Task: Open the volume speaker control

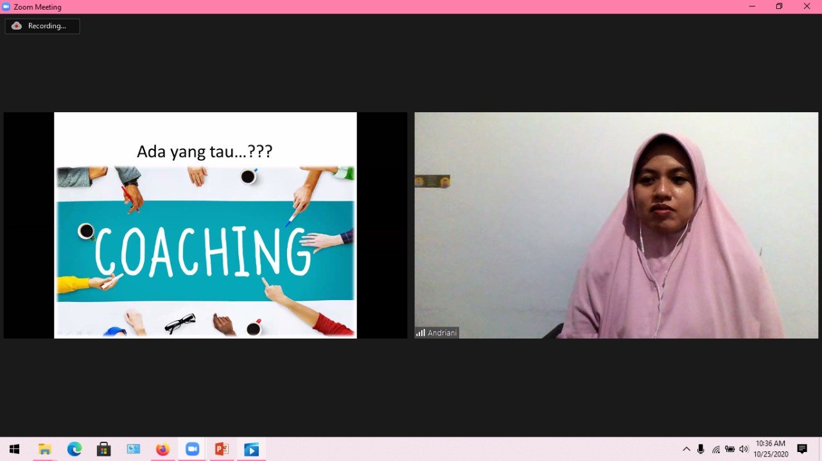Action: pyautogui.click(x=744, y=449)
